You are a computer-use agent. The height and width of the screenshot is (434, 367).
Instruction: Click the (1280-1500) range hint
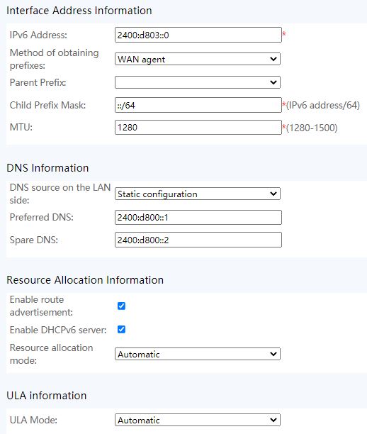point(312,128)
